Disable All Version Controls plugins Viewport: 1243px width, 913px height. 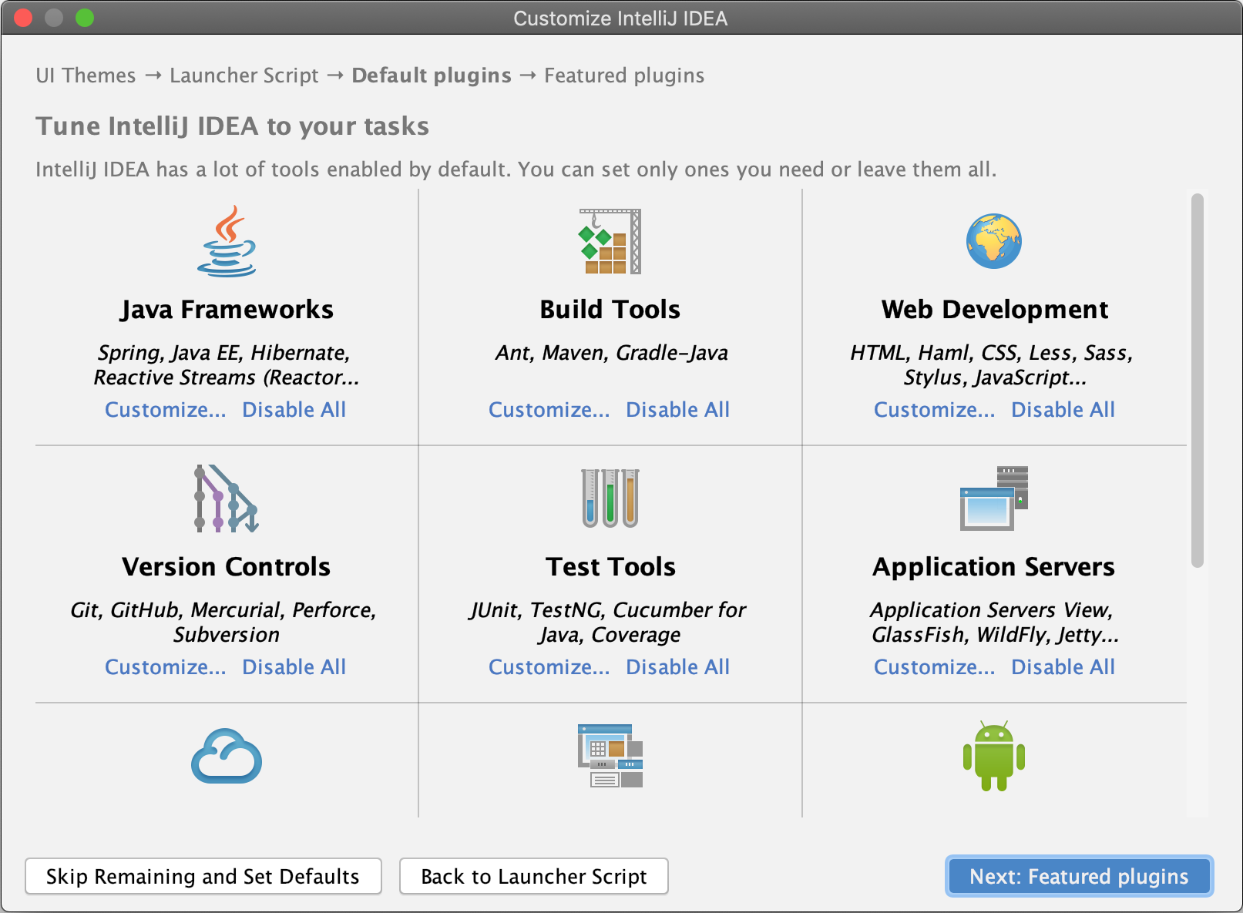coord(294,666)
